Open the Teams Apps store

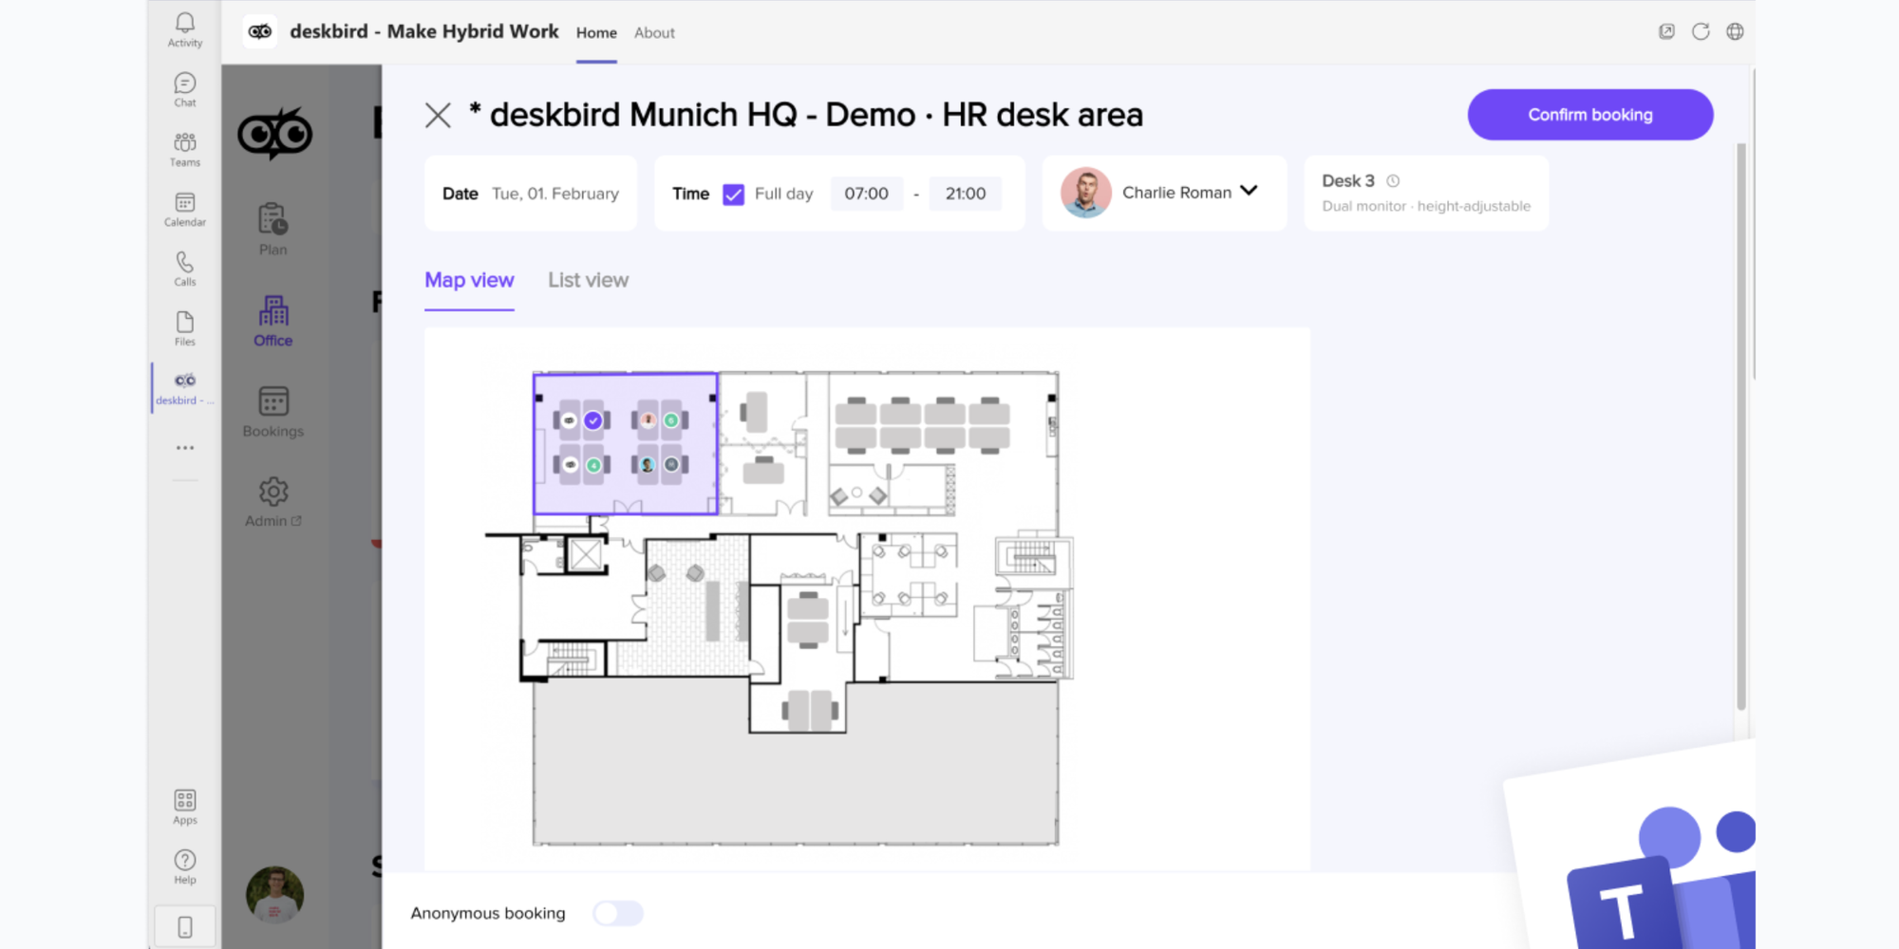click(185, 808)
